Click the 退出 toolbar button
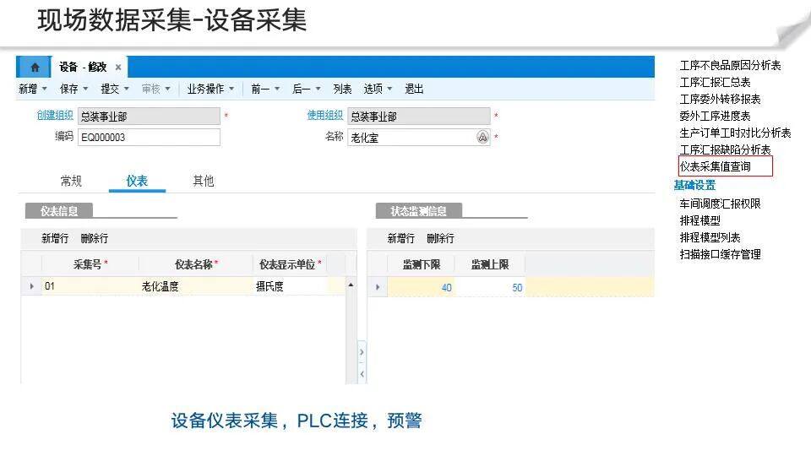The image size is (811, 456). pos(414,89)
